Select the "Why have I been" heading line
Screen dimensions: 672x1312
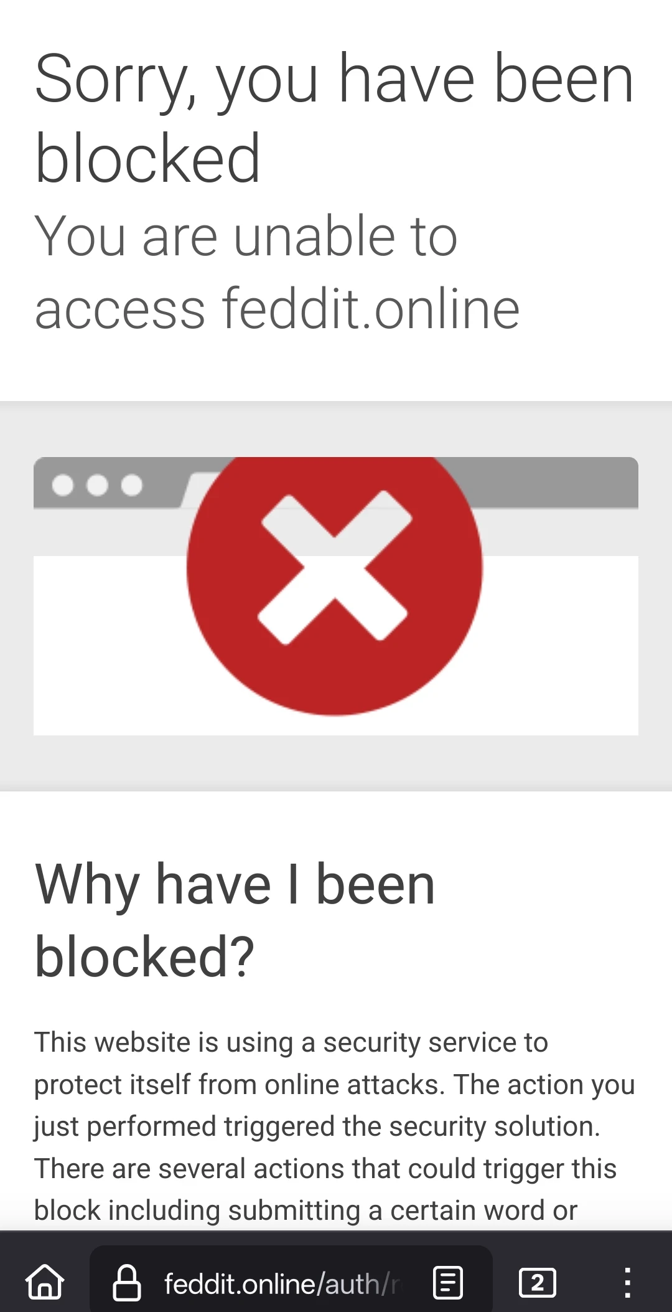coord(235,885)
